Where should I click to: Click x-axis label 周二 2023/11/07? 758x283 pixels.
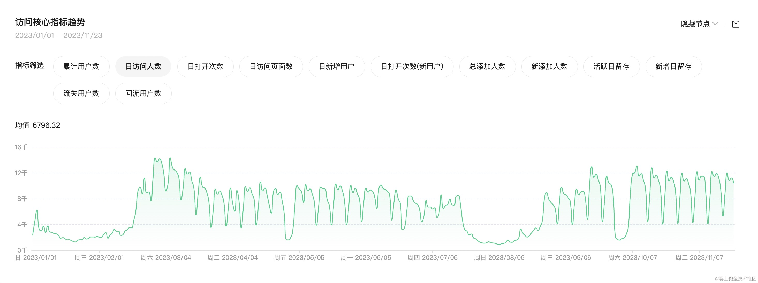(x=699, y=258)
